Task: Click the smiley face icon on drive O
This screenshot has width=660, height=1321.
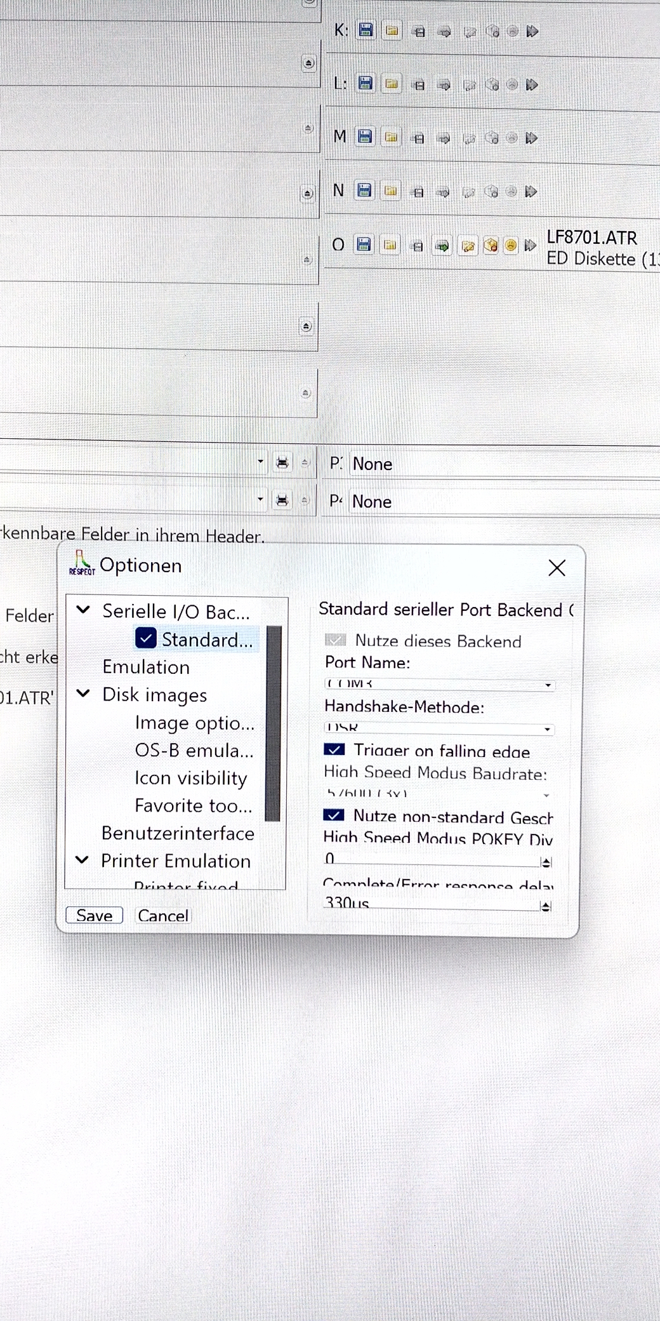Action: coord(510,245)
